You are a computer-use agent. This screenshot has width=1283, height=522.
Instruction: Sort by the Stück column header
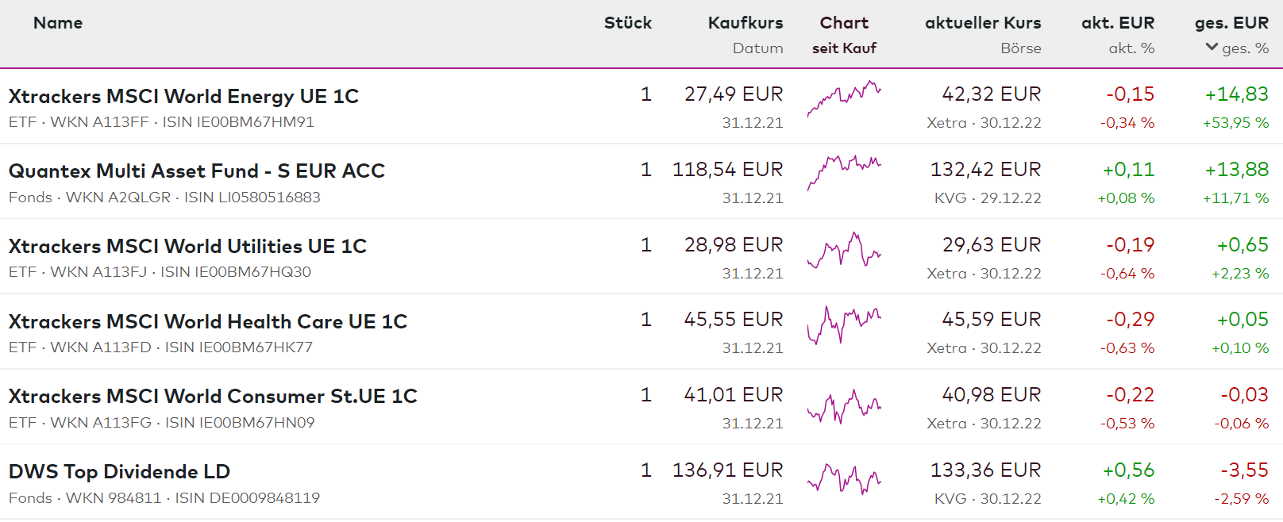coord(627,23)
